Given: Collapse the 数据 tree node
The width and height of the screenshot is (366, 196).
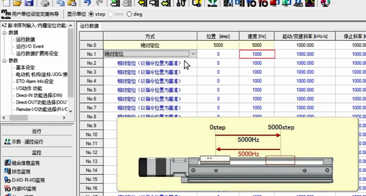Looking at the screenshot, I should 4,33.
